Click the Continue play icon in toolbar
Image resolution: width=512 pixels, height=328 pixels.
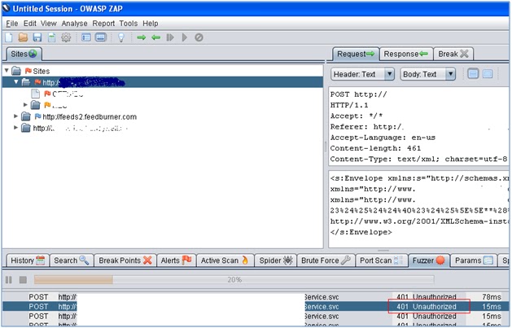point(185,37)
